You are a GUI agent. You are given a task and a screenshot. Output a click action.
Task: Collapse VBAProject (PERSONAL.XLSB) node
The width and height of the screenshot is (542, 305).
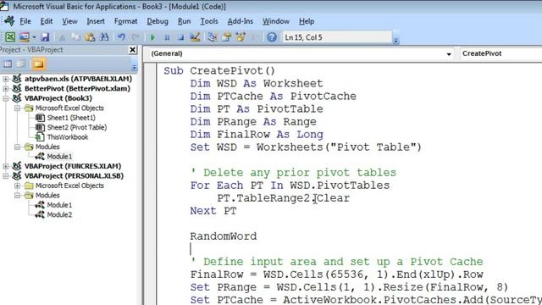(6, 176)
